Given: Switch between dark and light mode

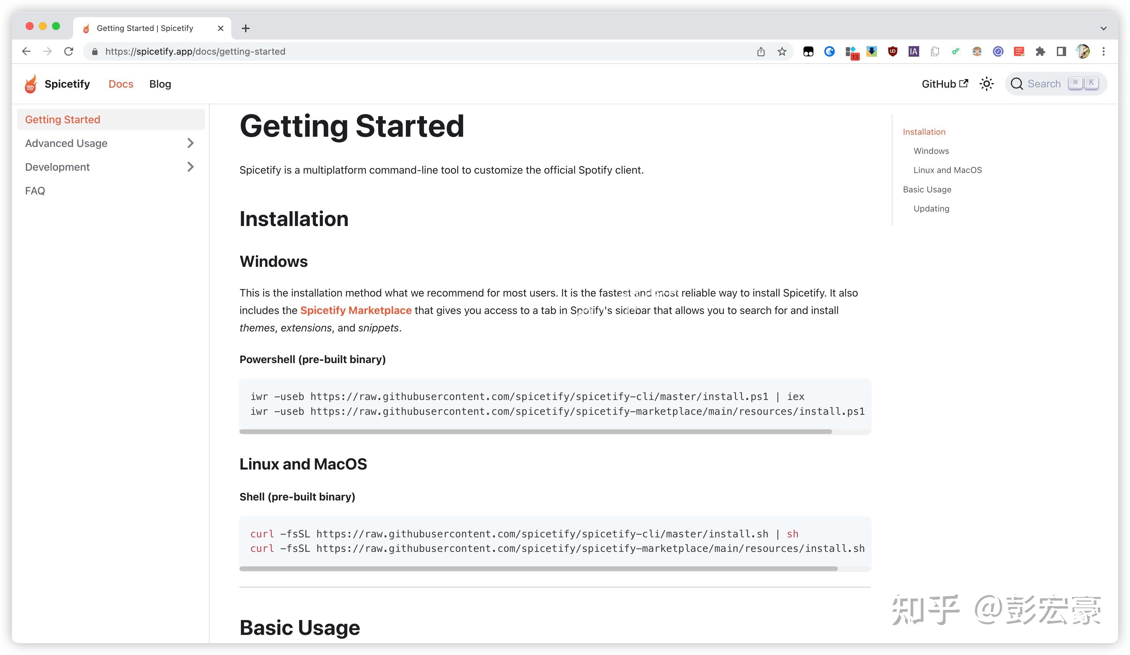Looking at the screenshot, I should (x=986, y=84).
